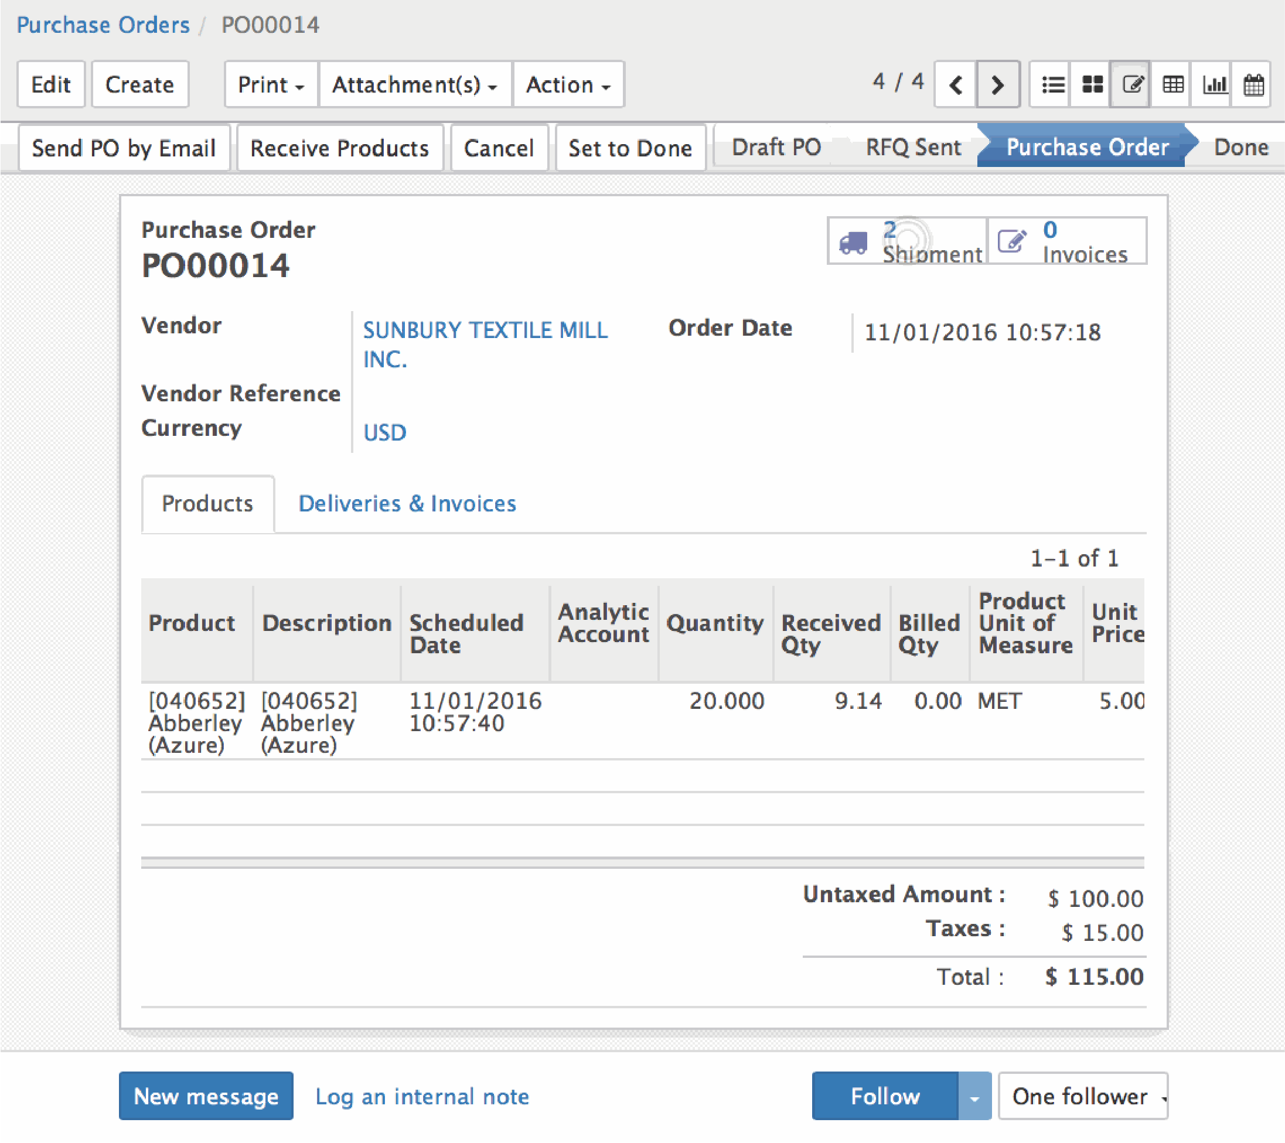Open the 2 Shipment truck button
Screen dimensions: 1285x1143
click(x=907, y=241)
